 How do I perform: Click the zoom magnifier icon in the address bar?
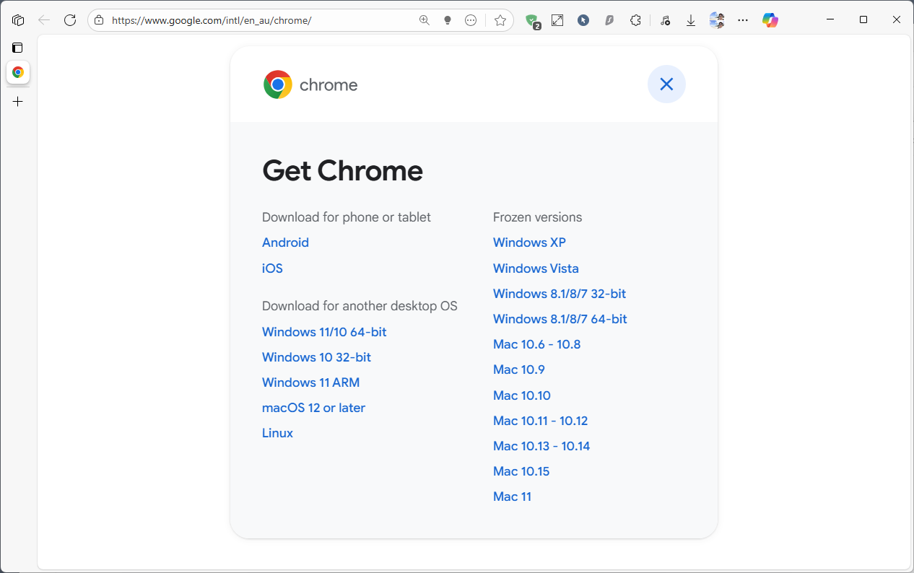click(x=425, y=20)
